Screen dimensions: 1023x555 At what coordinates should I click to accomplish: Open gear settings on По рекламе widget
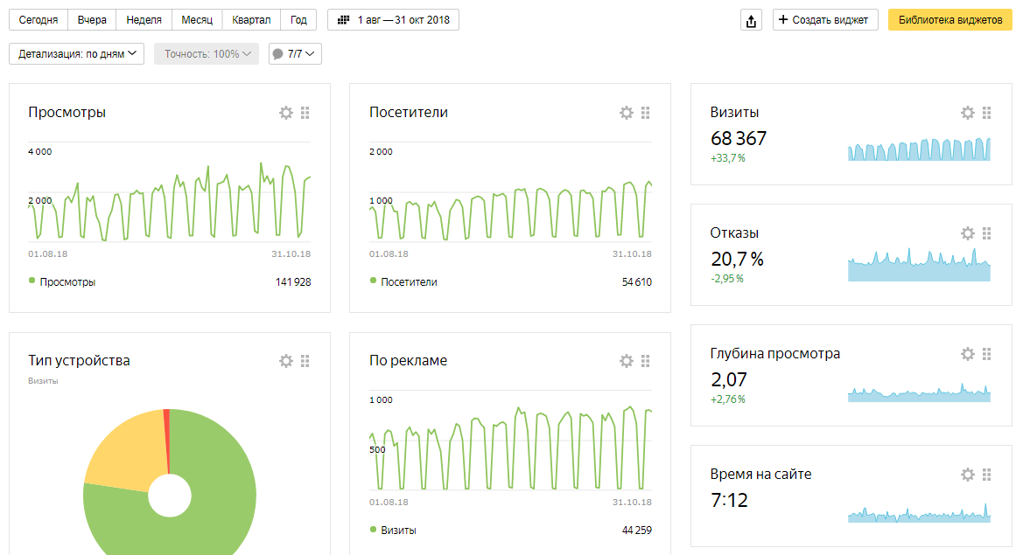tap(627, 361)
